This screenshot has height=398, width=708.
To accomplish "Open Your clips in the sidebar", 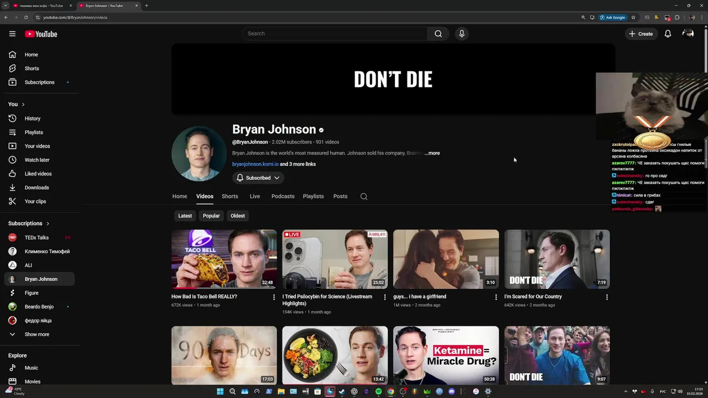I will click(39, 201).
